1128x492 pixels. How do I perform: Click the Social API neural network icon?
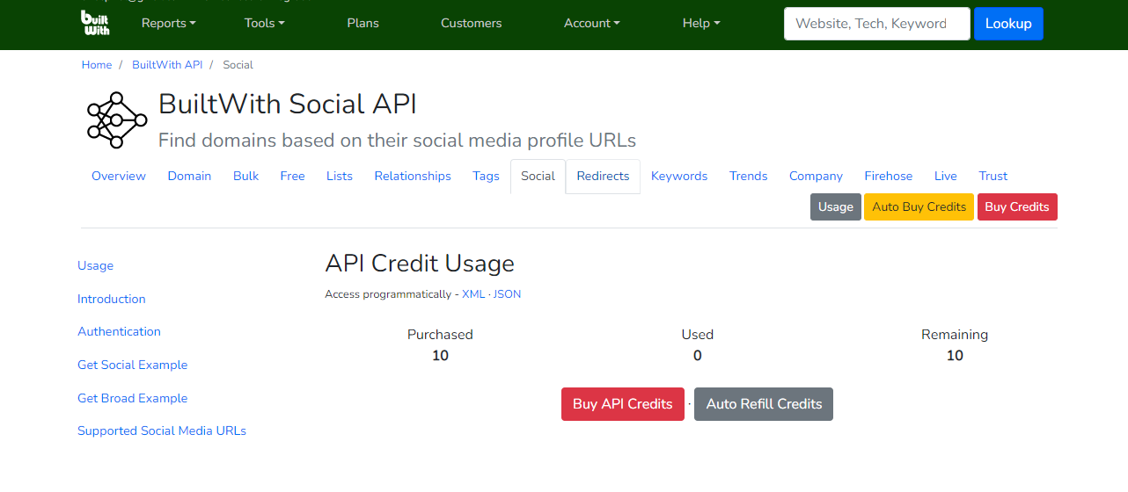(116, 119)
